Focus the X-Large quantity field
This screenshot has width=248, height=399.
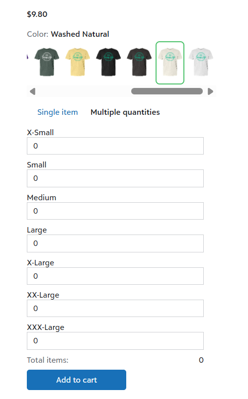[115, 276]
